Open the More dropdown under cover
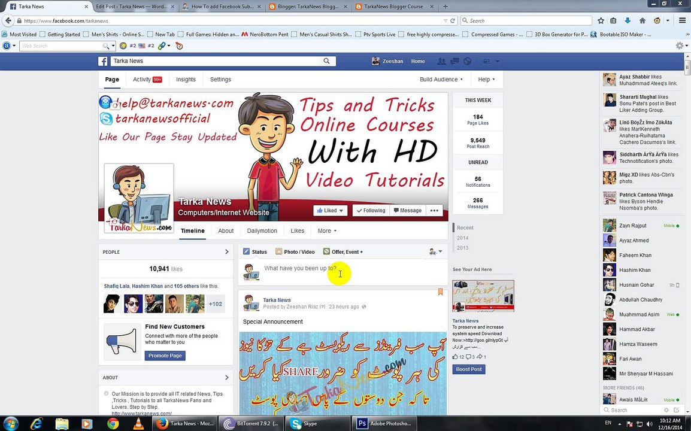 click(x=327, y=231)
